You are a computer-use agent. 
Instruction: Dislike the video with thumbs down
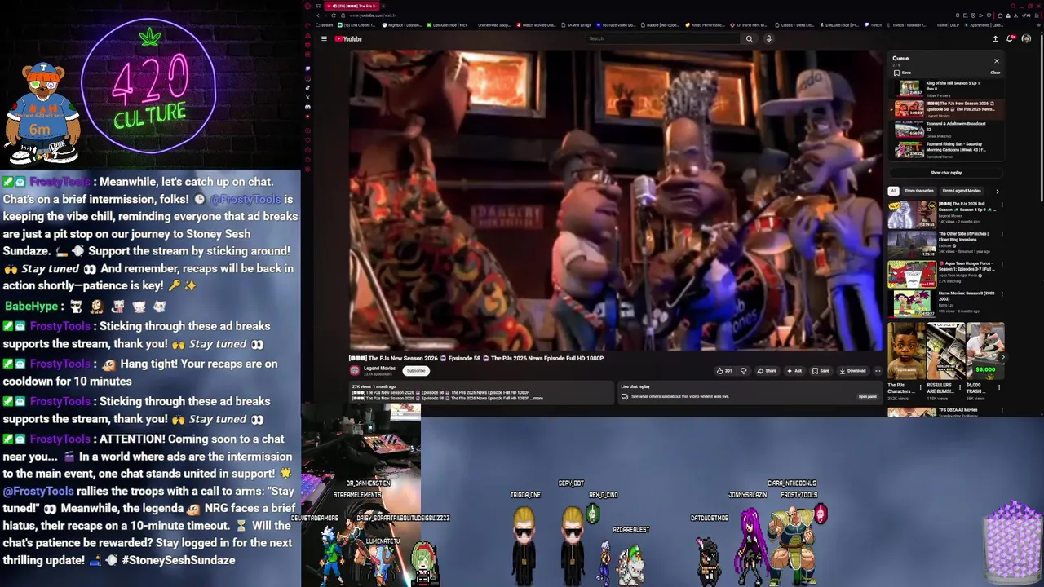coord(743,371)
